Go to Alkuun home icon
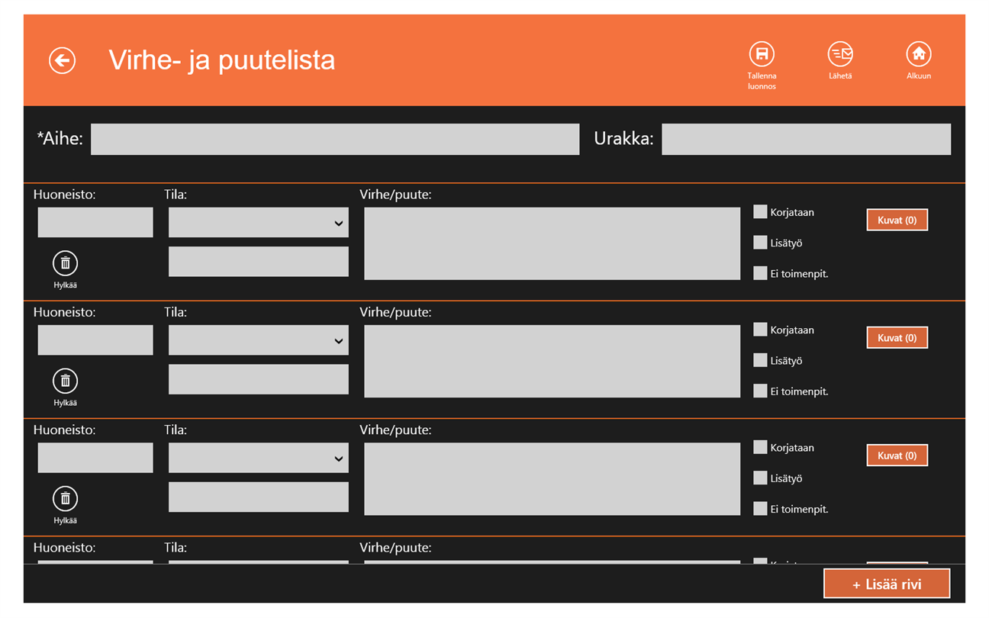Viewport: 989px width, 618px height. 919,54
